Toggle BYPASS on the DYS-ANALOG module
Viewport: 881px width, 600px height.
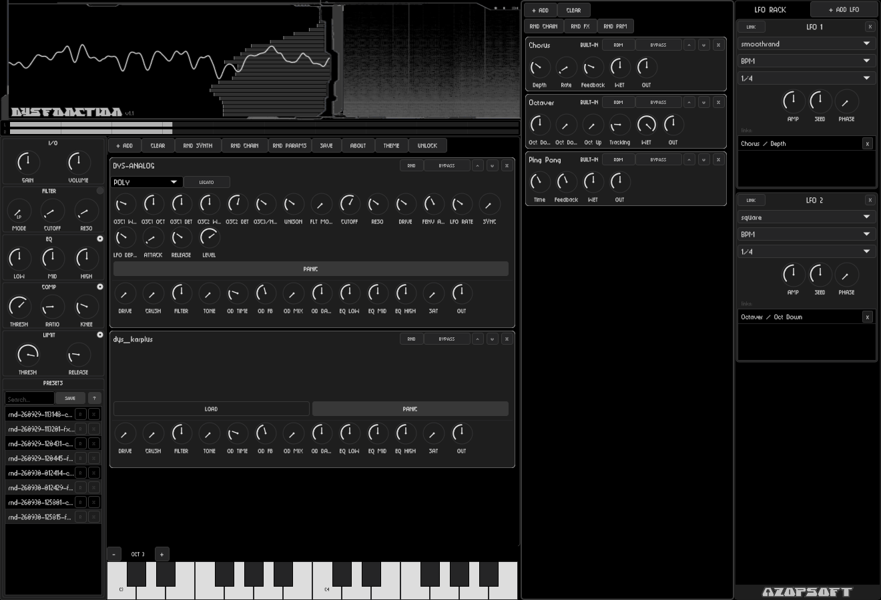[x=447, y=166]
